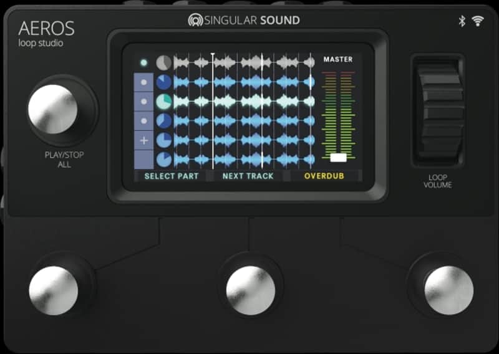Viewport: 499px width, 354px height.
Task: Choose the part dot cell beside fourth track
Action: pos(144,121)
